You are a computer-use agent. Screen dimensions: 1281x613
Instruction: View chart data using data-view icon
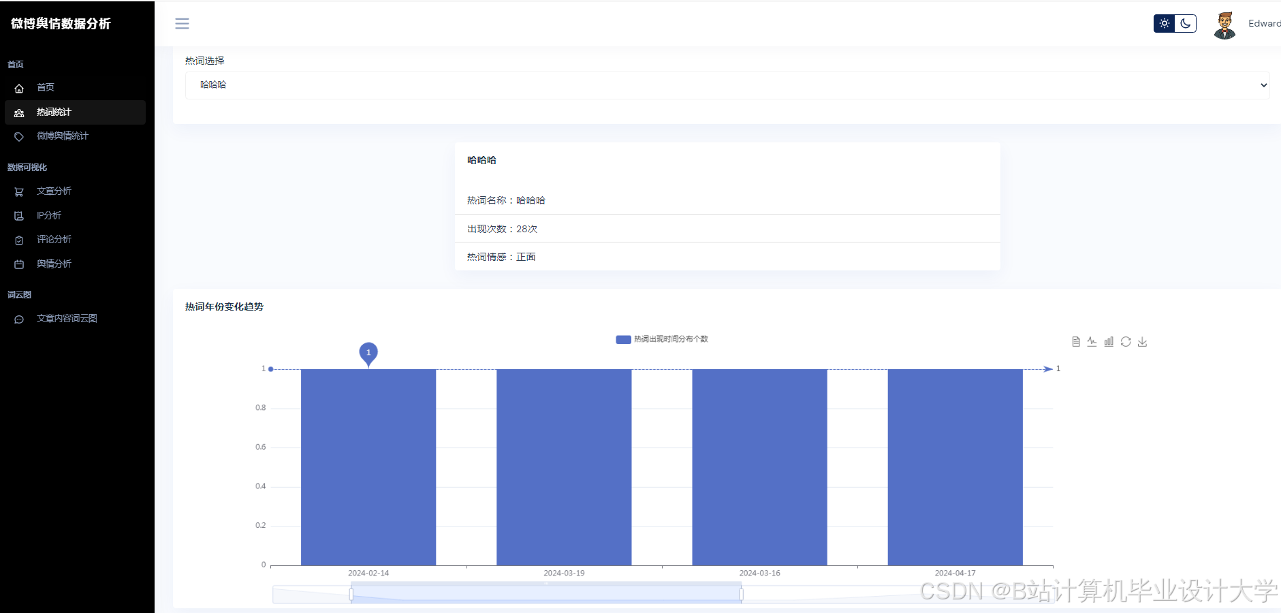click(1077, 341)
